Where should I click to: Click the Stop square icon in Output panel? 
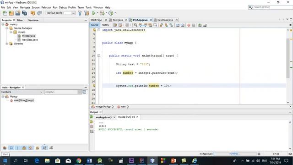click(x=92, y=126)
